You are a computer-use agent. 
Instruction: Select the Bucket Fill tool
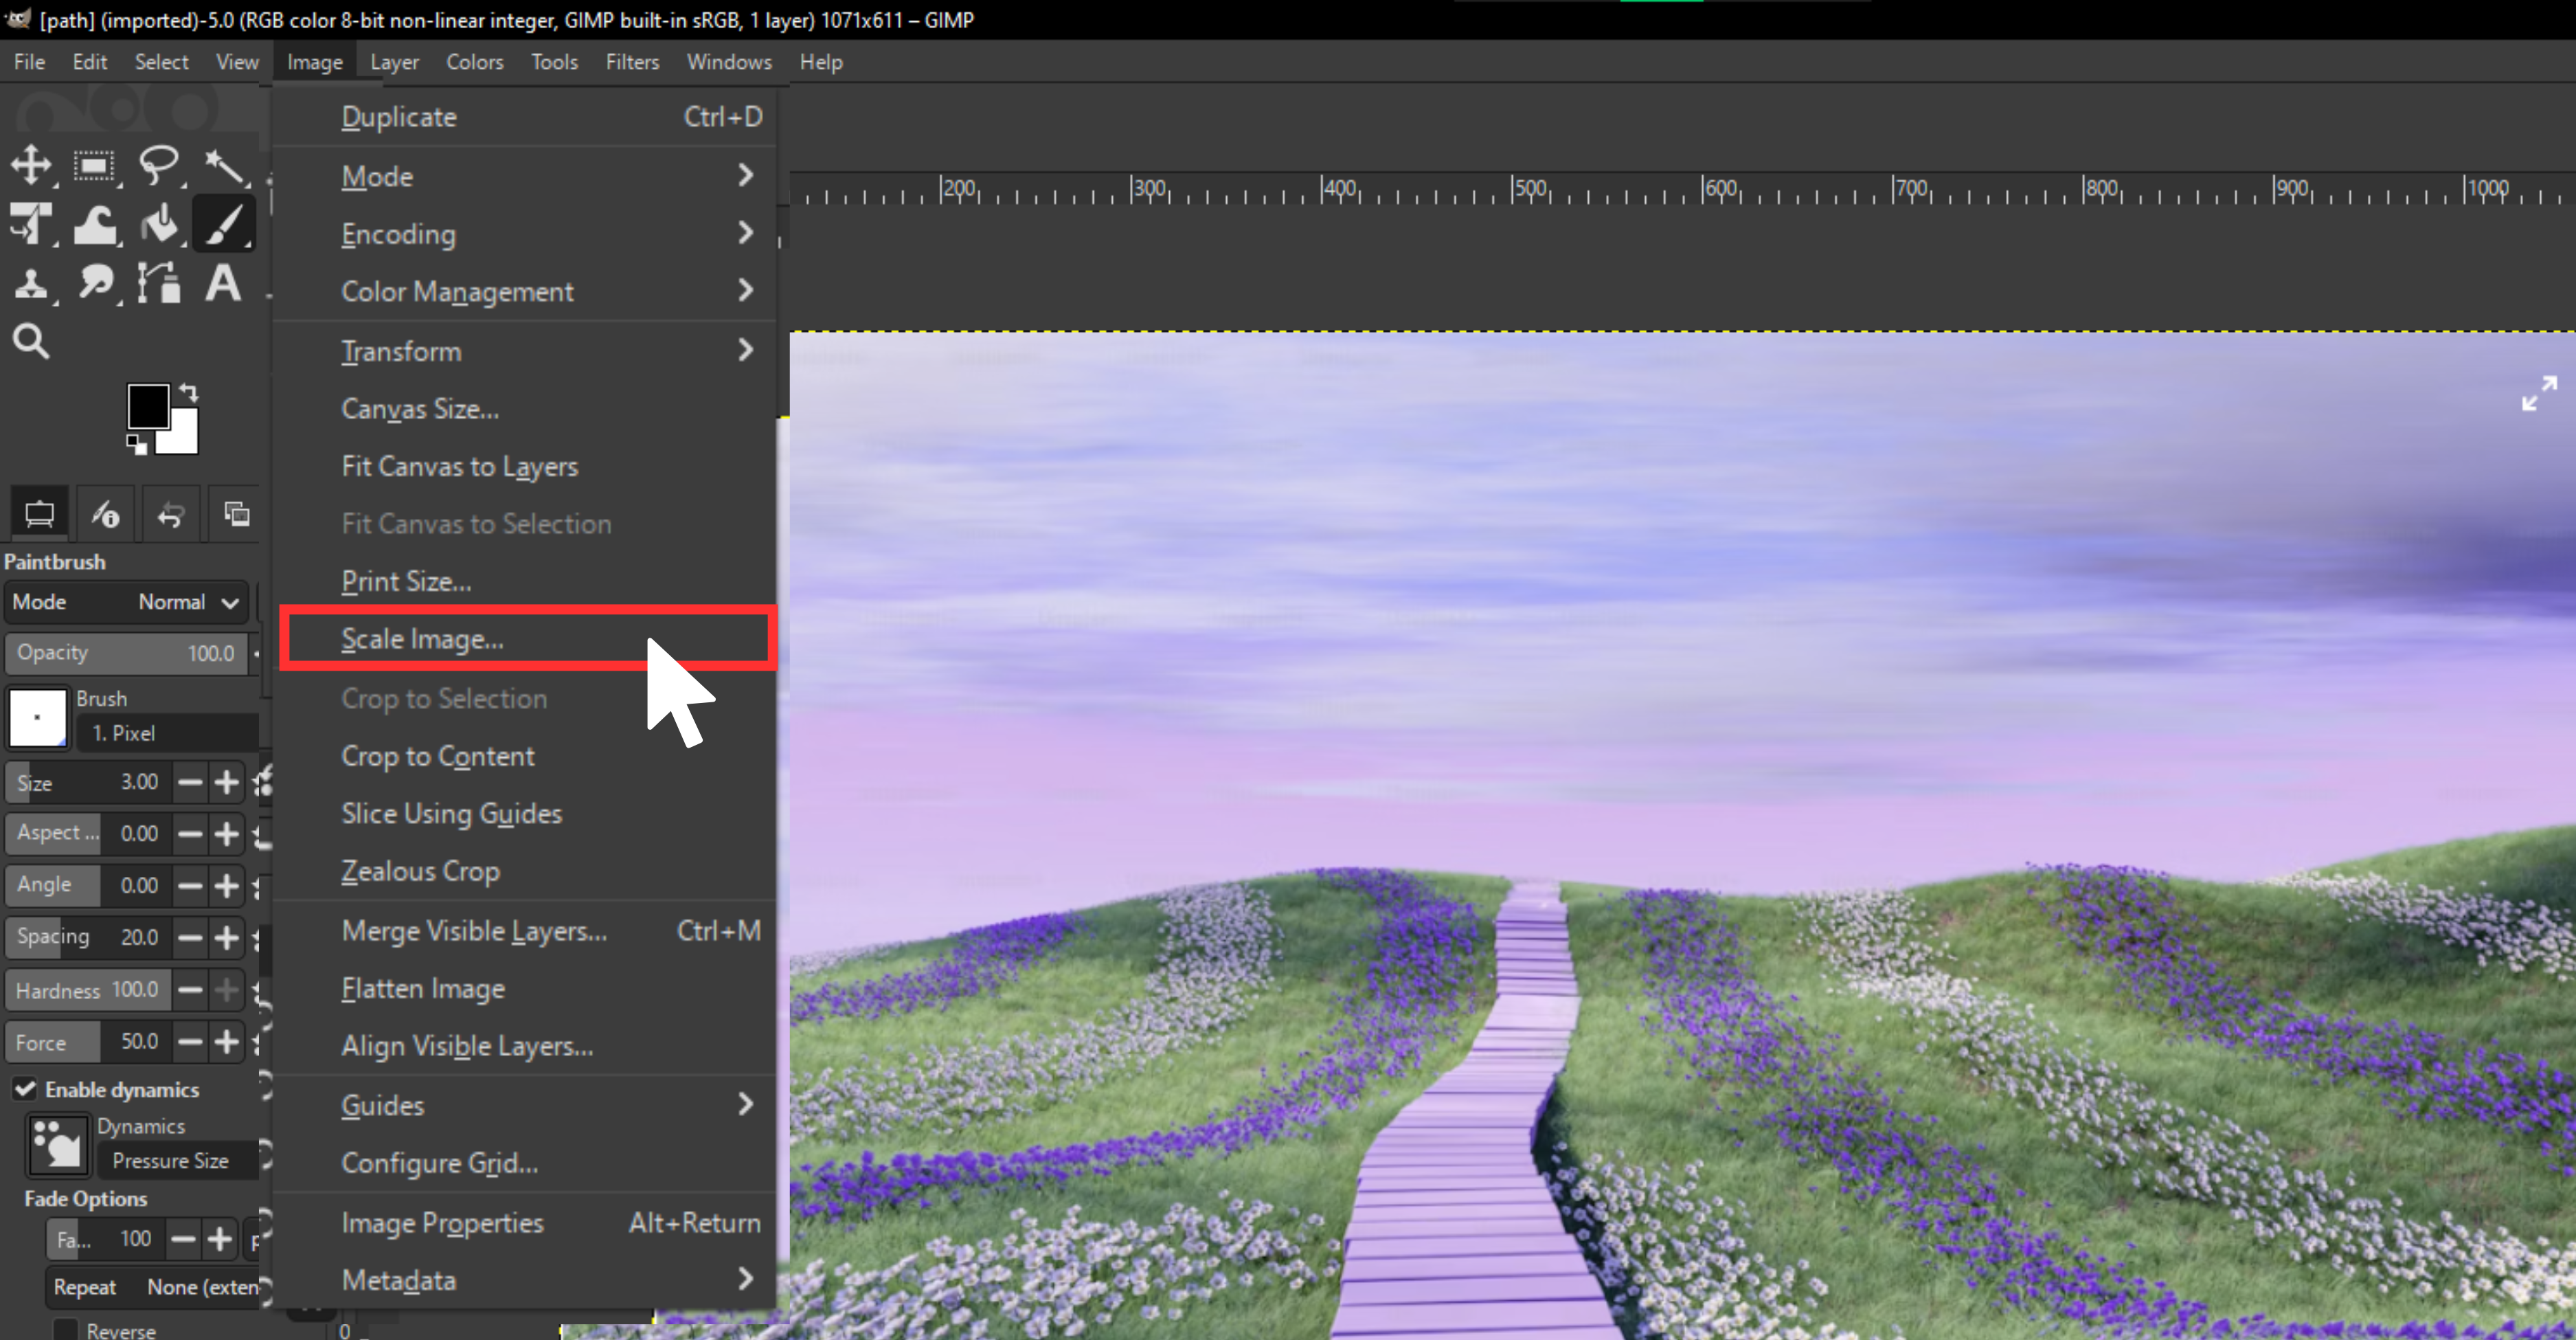tap(159, 225)
